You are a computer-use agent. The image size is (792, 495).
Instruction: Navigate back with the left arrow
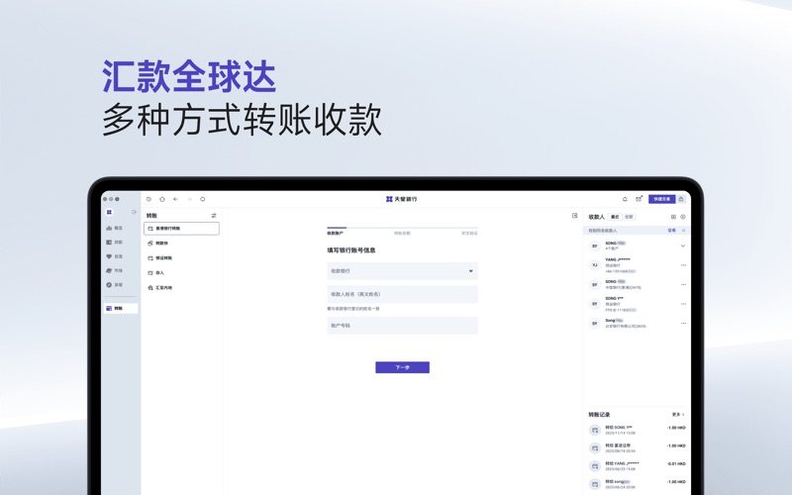[x=176, y=199]
